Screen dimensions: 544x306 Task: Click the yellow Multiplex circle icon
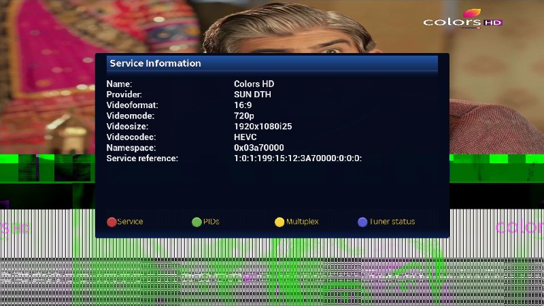tap(279, 222)
